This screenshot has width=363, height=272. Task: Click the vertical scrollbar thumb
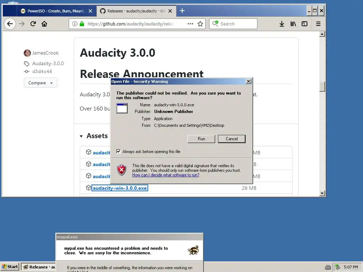point(322,87)
